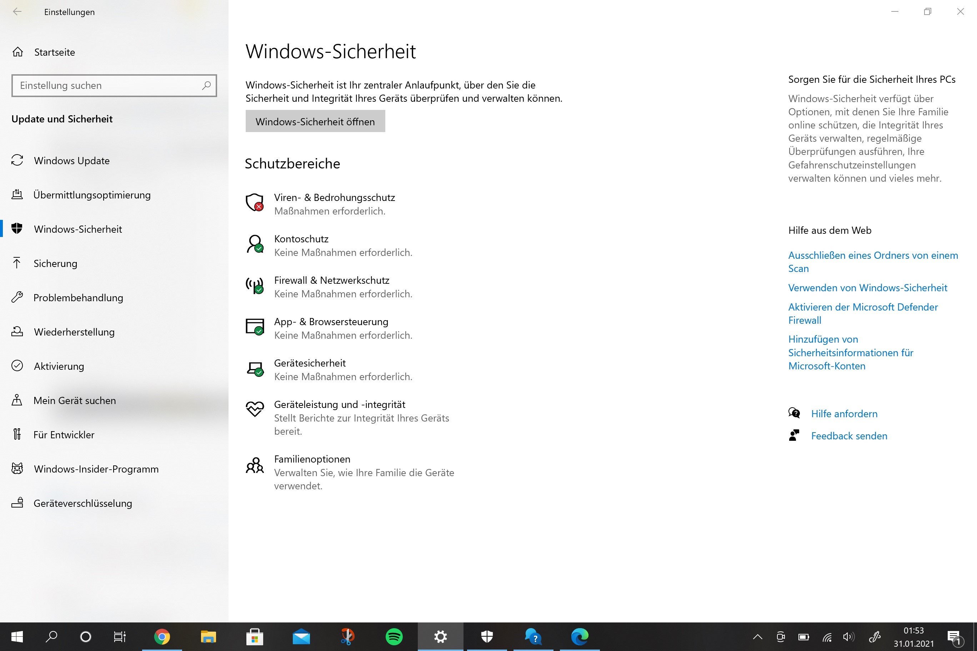Click the search magnifier in Einstellung suchen

206,86
